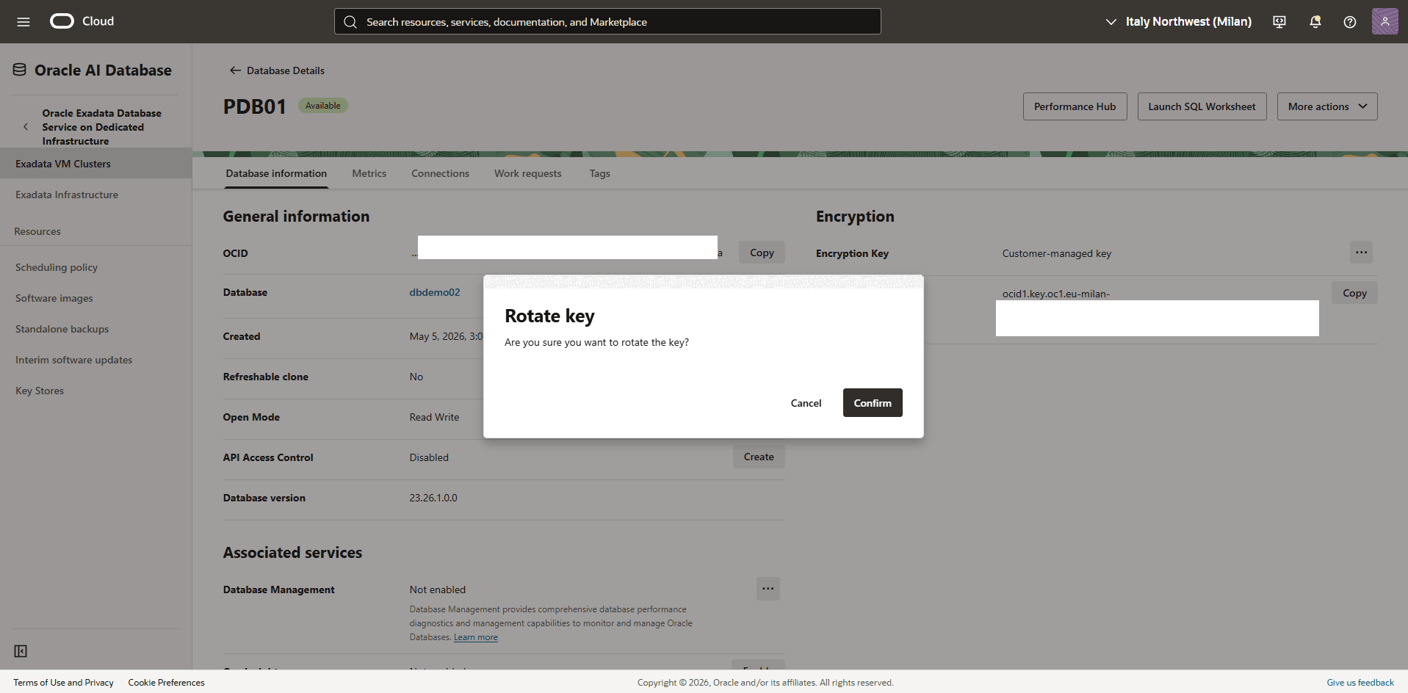Click the Customer-managed key value
The height and width of the screenshot is (693, 1408).
point(1057,253)
